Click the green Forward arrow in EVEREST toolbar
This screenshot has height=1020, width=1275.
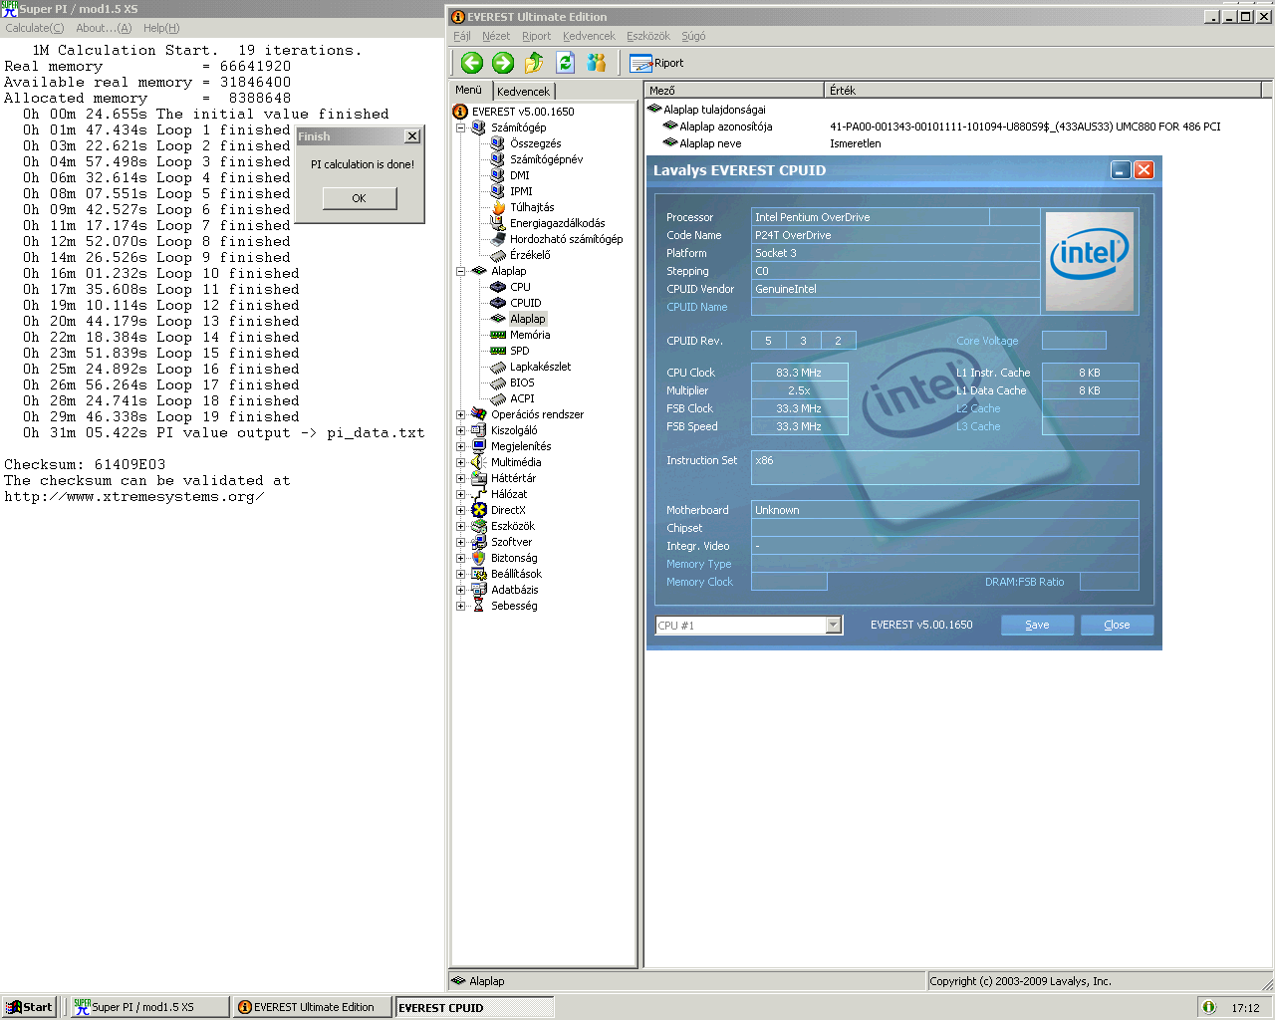point(503,63)
